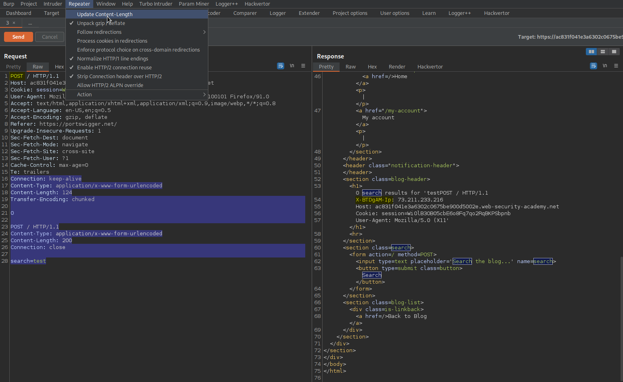
Task: Open the '...' new Repeater tab
Action: click(x=30, y=23)
